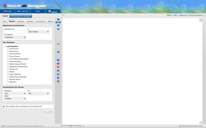The height and width of the screenshot is (128, 206).
Task: Check the Wandern checkbox
Action: [x=8, y=82]
